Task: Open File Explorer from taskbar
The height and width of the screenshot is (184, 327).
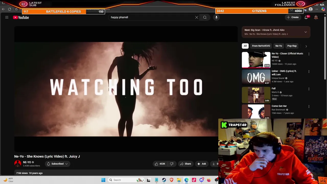Action: pyautogui.click(x=179, y=180)
